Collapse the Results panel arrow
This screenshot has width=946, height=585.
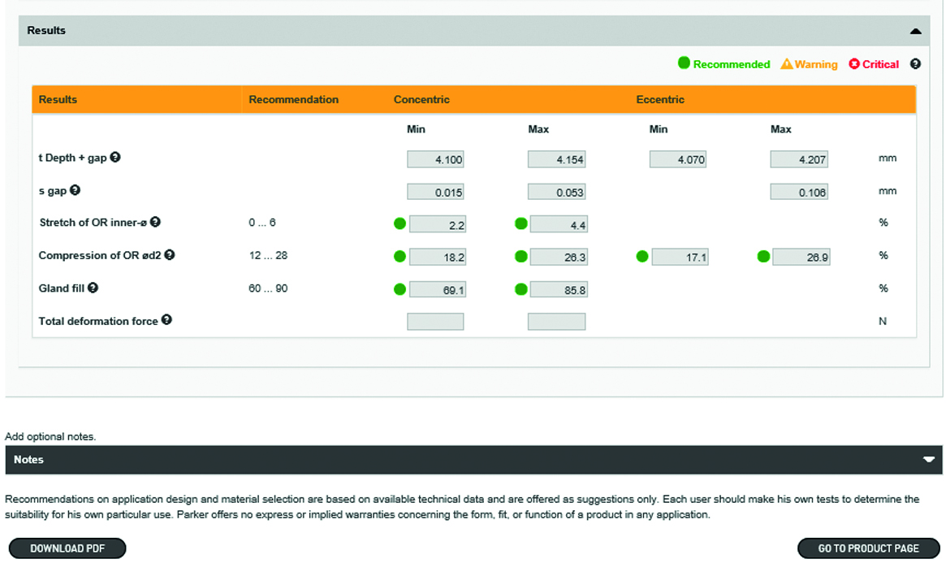pos(915,32)
